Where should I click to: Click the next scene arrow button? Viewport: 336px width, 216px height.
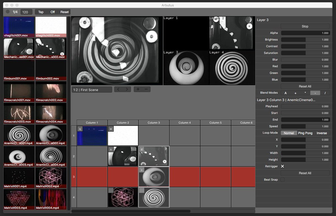point(127,89)
